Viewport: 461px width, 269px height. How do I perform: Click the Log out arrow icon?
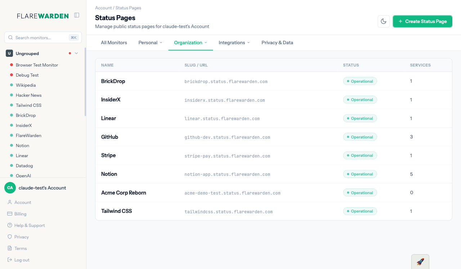point(10,260)
